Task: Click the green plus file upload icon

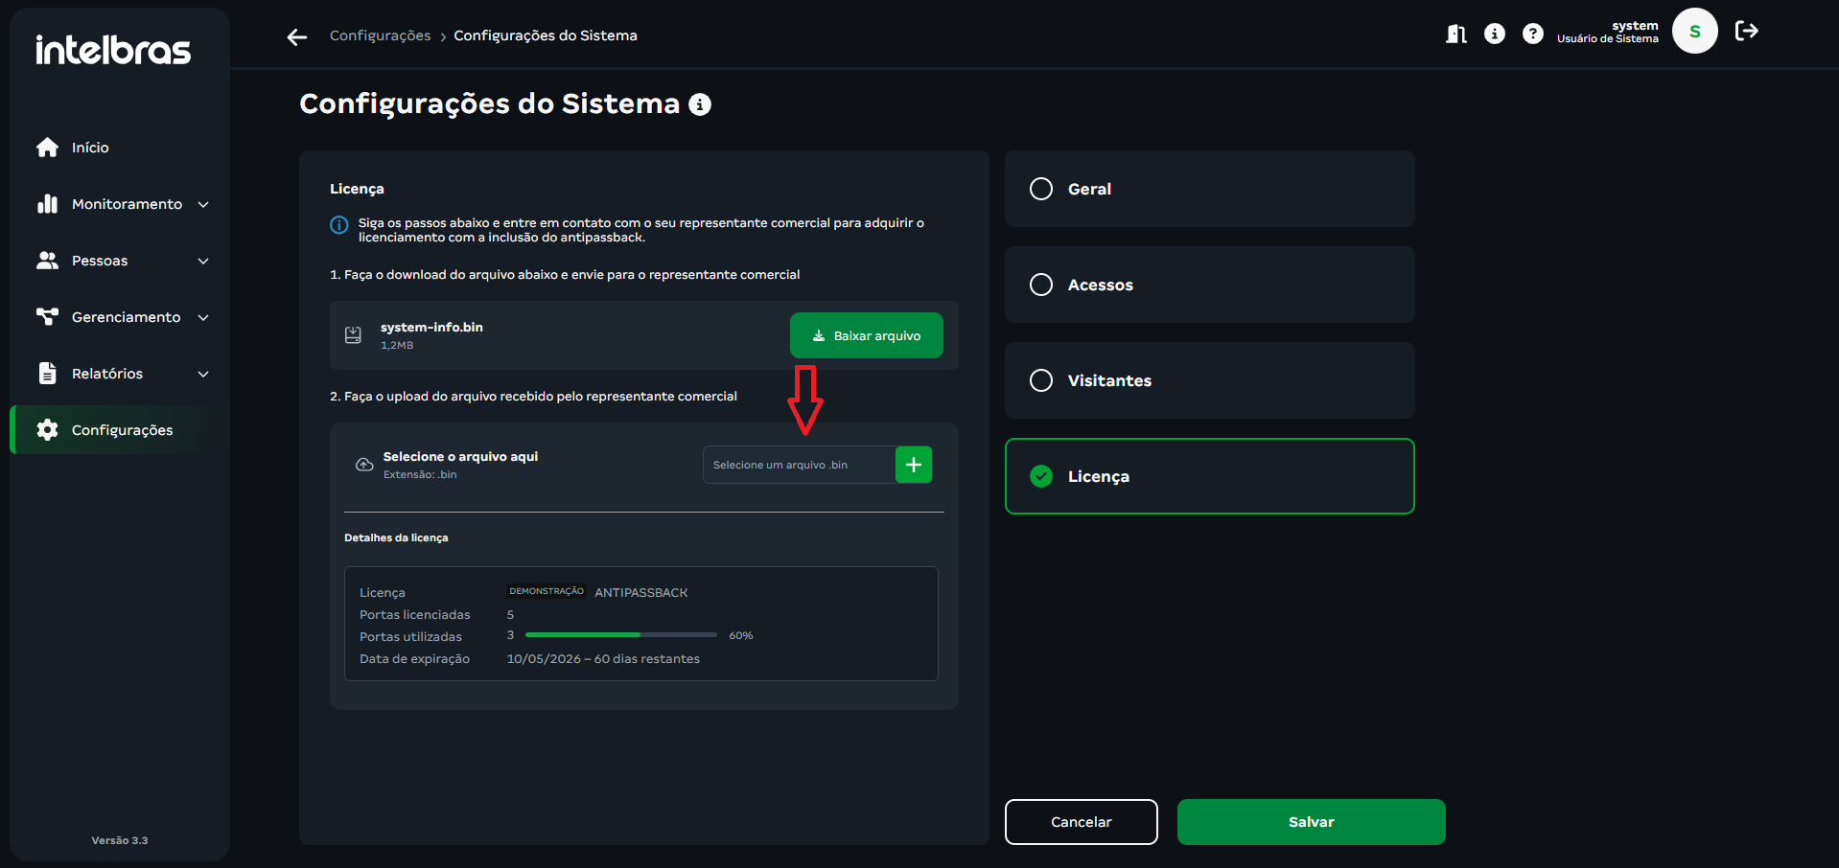Action: tap(914, 465)
